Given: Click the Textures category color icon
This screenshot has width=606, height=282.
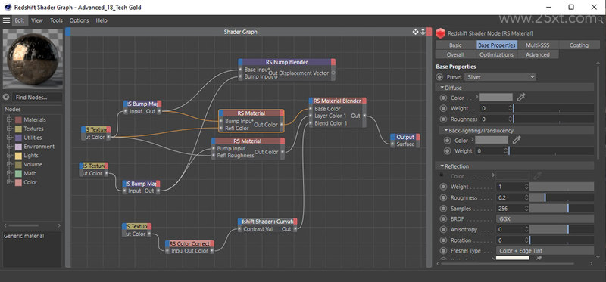Looking at the screenshot, I should (x=18, y=129).
